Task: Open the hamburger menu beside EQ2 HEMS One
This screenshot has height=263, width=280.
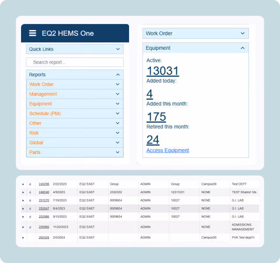Action: click(x=32, y=33)
